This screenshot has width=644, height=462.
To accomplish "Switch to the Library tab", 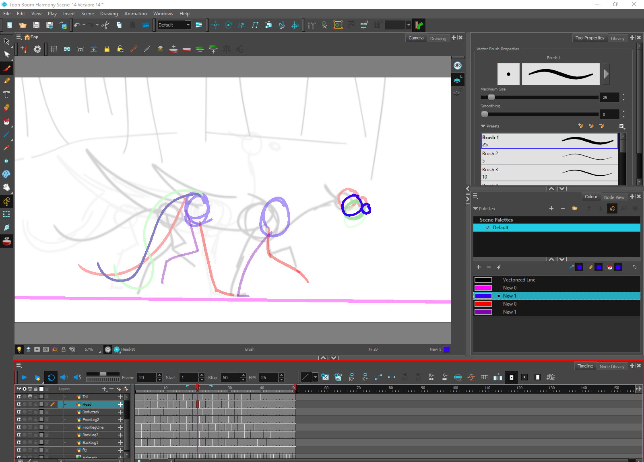I will 617,39.
